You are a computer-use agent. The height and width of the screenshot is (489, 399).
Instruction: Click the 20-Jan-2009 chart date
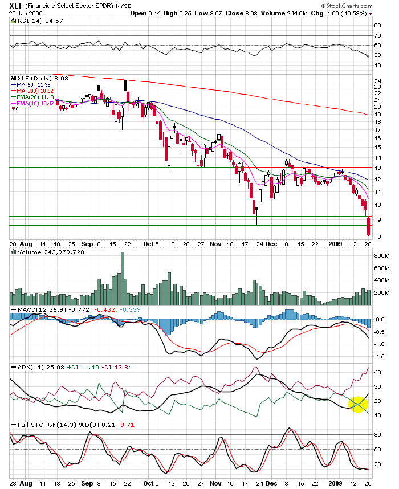point(26,14)
